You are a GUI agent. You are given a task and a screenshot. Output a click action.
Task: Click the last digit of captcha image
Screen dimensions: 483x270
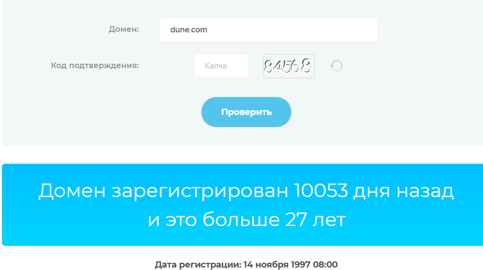point(305,66)
